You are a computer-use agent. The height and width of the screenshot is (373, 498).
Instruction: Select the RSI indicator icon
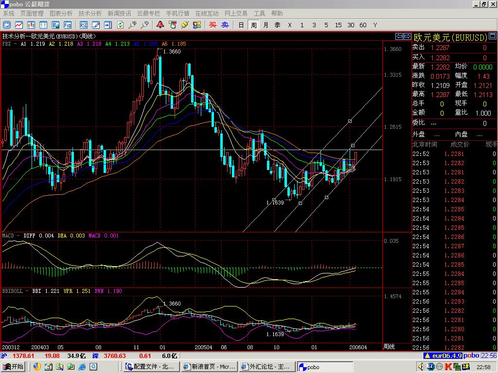tap(84, 25)
